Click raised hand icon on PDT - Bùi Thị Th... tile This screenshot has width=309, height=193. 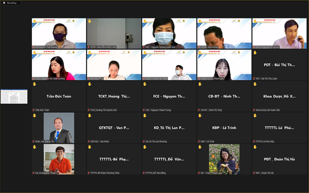(255, 52)
